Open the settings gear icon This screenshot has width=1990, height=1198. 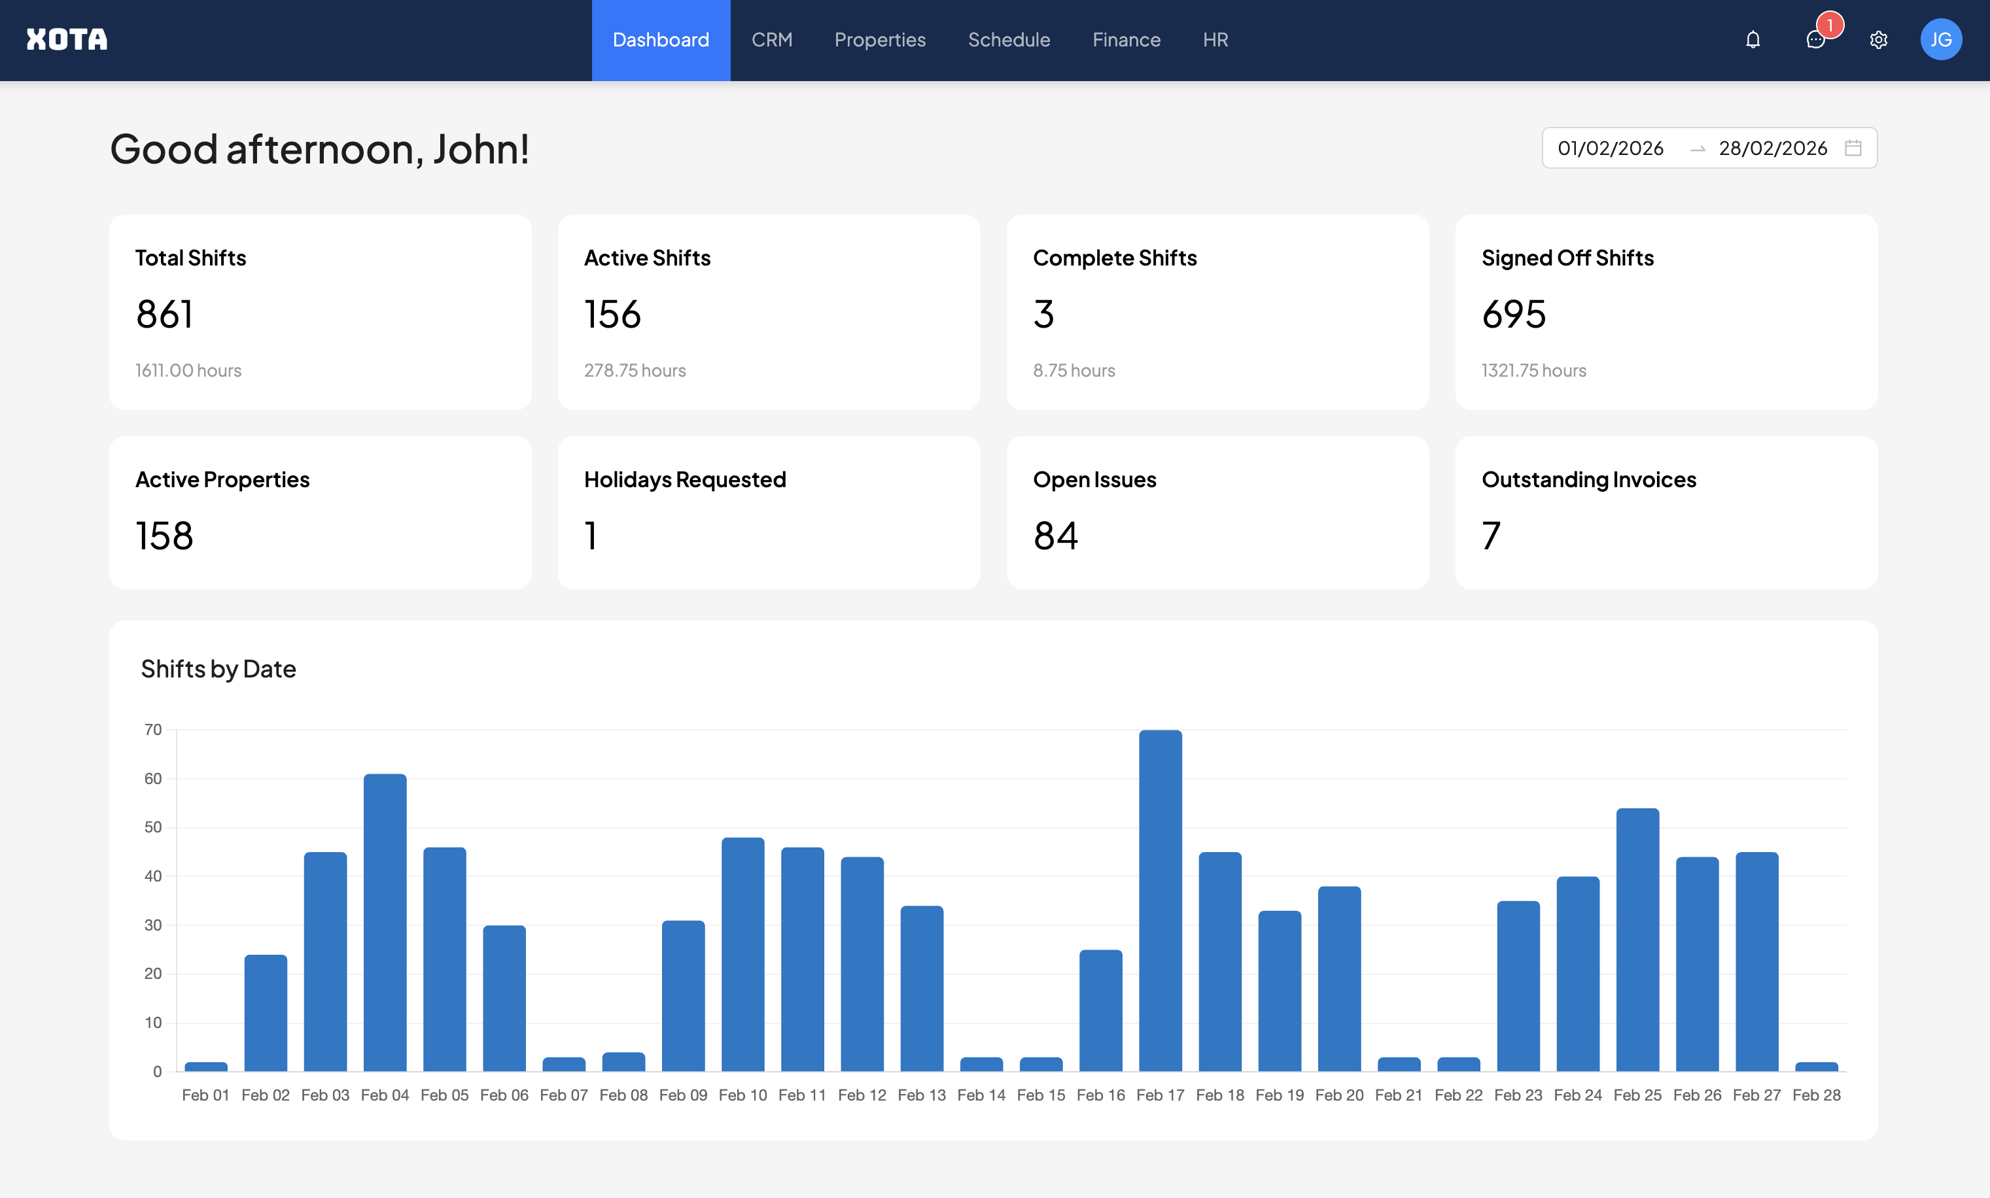pyautogui.click(x=1879, y=39)
